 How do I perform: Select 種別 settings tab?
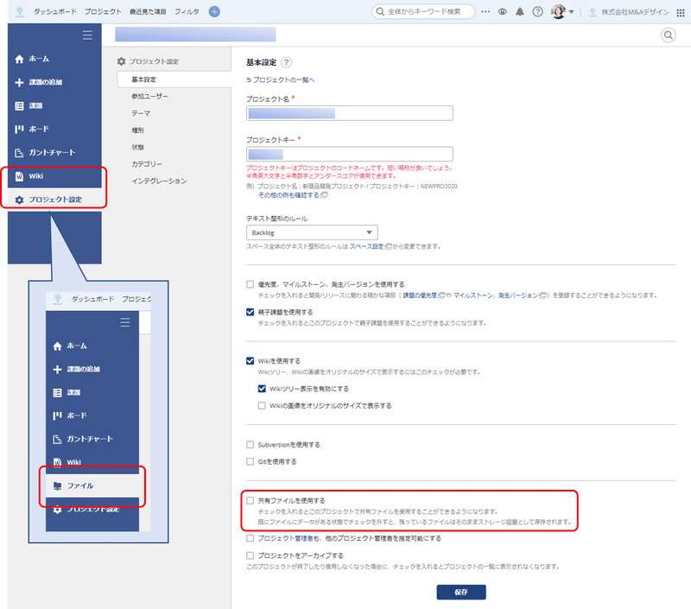[x=137, y=130]
